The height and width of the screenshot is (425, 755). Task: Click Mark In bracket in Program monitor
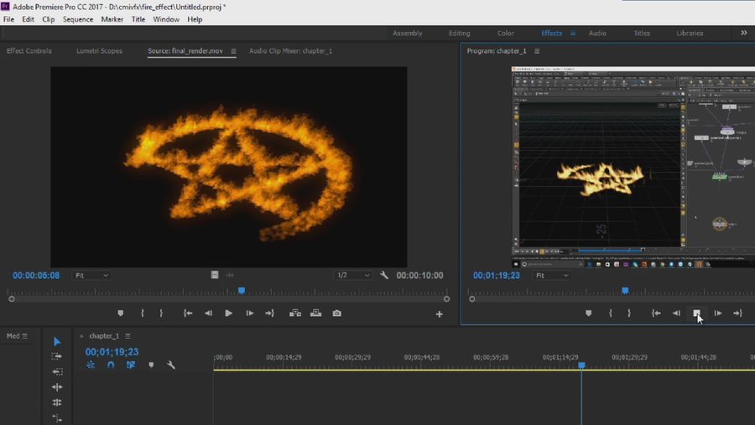[x=610, y=314]
